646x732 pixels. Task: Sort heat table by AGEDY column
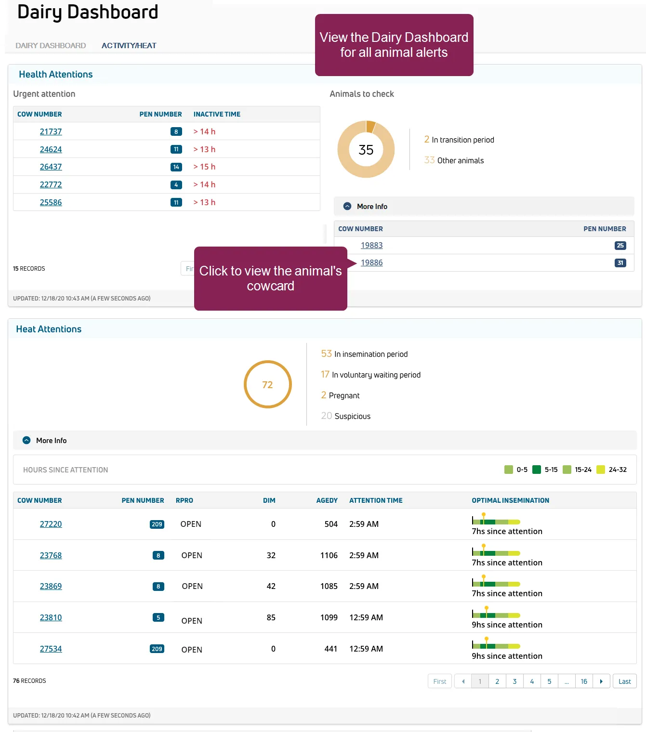coord(327,500)
